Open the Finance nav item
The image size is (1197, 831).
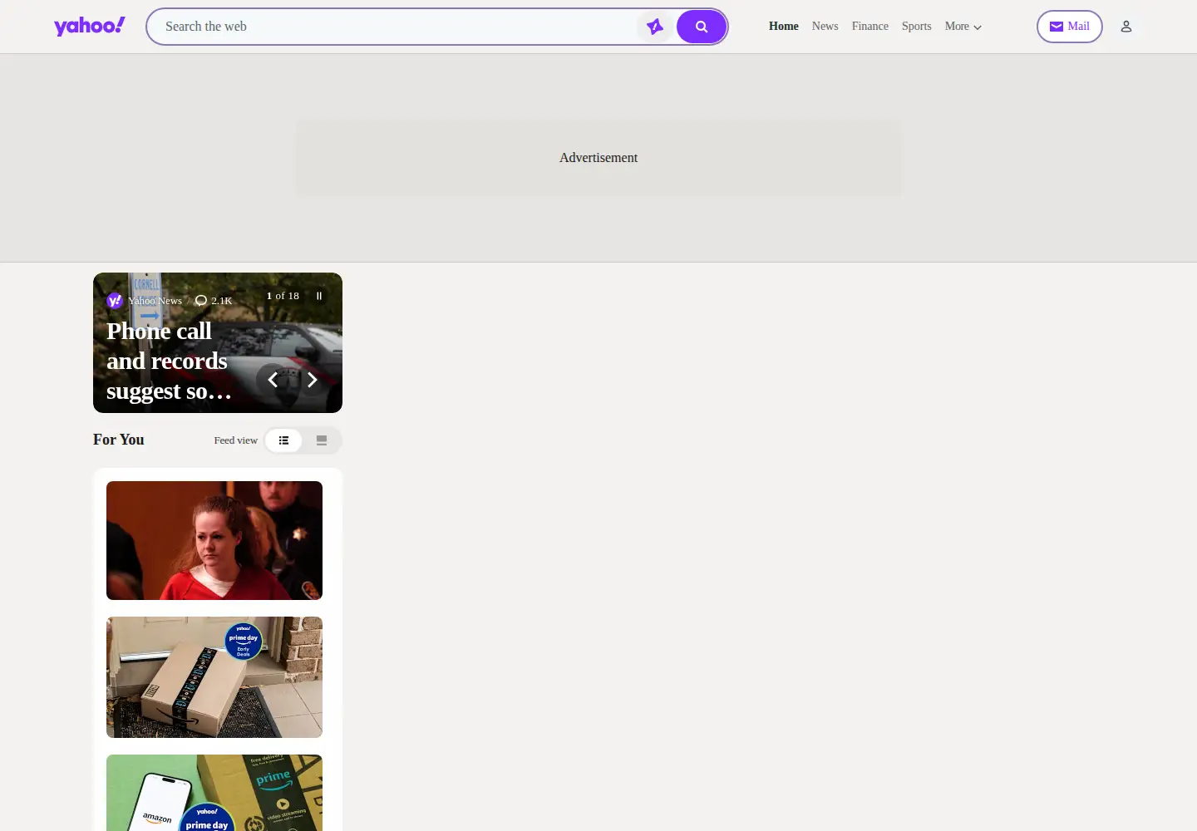(x=870, y=27)
